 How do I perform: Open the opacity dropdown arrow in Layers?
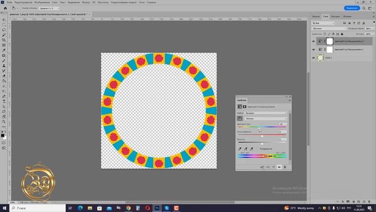point(373,29)
